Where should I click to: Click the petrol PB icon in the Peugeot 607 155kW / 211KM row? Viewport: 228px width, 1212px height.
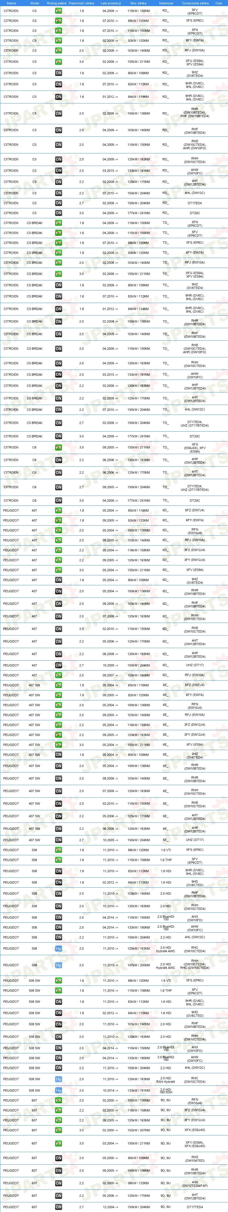pyautogui.click(x=58, y=1143)
